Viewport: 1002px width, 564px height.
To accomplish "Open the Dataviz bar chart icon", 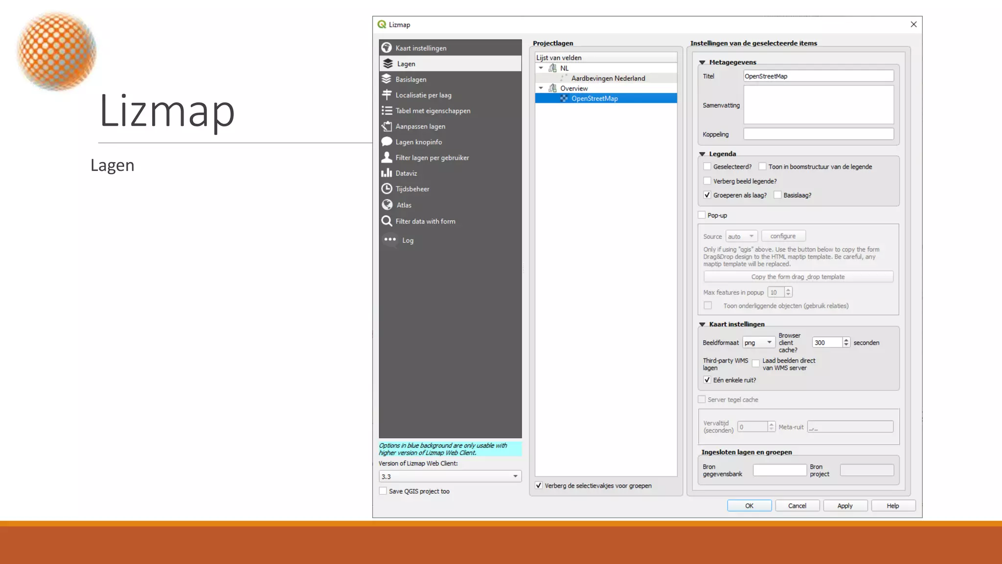I will click(x=387, y=173).
